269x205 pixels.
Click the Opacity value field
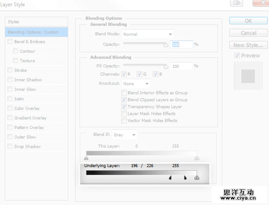(181, 44)
